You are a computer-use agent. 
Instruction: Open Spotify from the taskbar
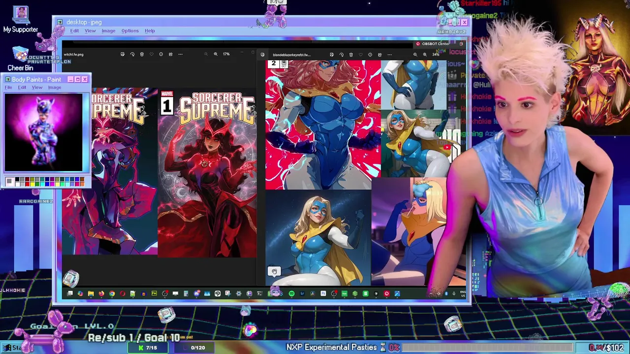tap(291, 294)
